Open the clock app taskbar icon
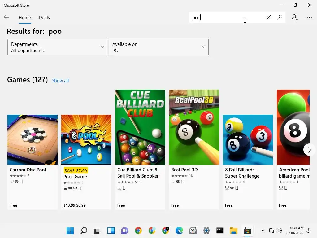 click(193, 231)
